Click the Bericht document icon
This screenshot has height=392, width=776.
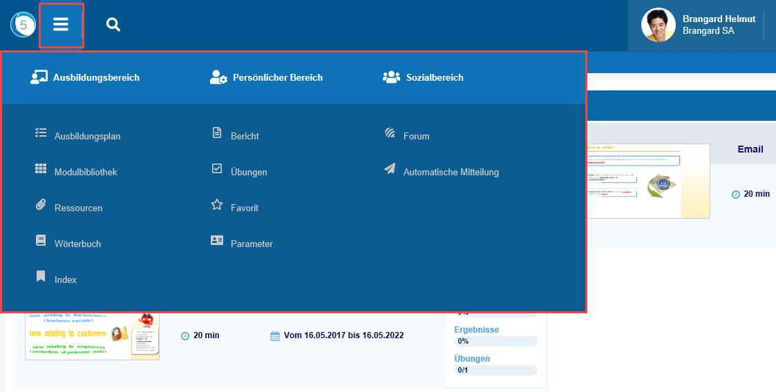[217, 133]
